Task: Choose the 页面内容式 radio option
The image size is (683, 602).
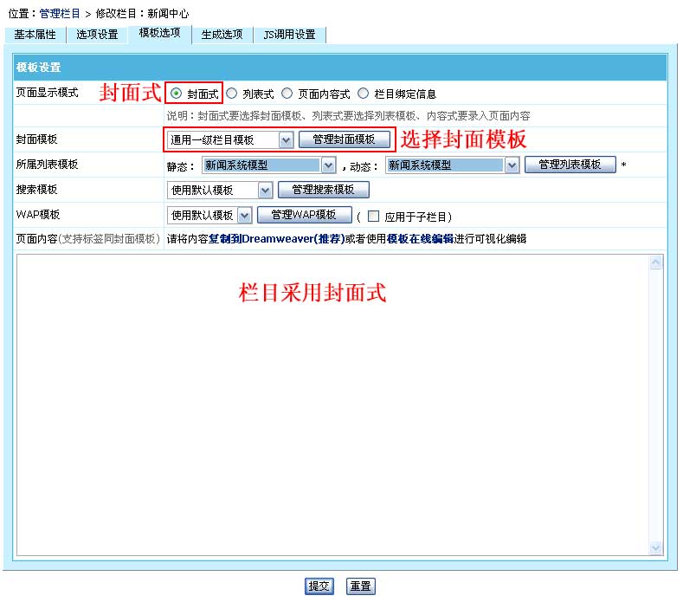Action: coord(287,94)
